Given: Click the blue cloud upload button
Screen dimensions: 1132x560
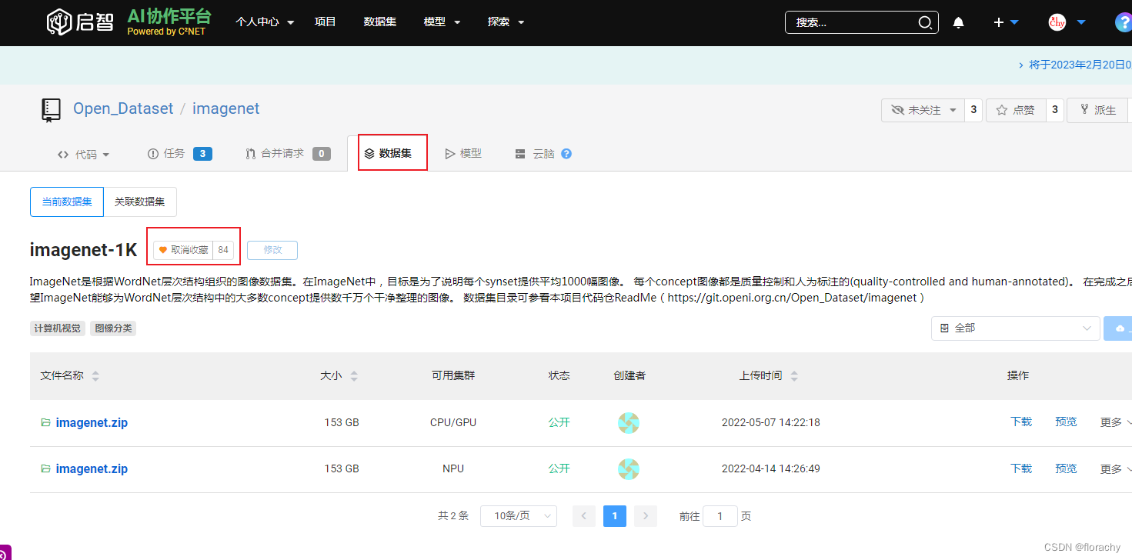Looking at the screenshot, I should [1118, 328].
